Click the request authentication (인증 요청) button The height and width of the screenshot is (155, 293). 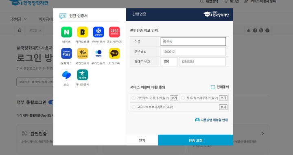(195, 140)
